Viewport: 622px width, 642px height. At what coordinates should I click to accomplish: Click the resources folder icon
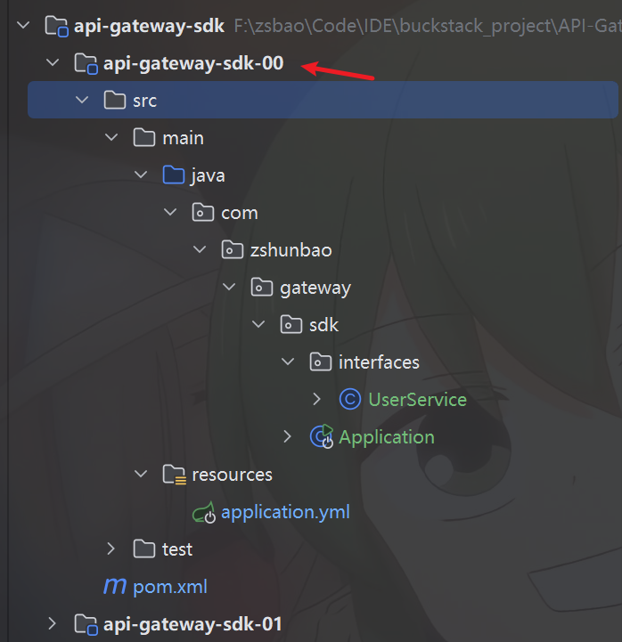tap(174, 475)
